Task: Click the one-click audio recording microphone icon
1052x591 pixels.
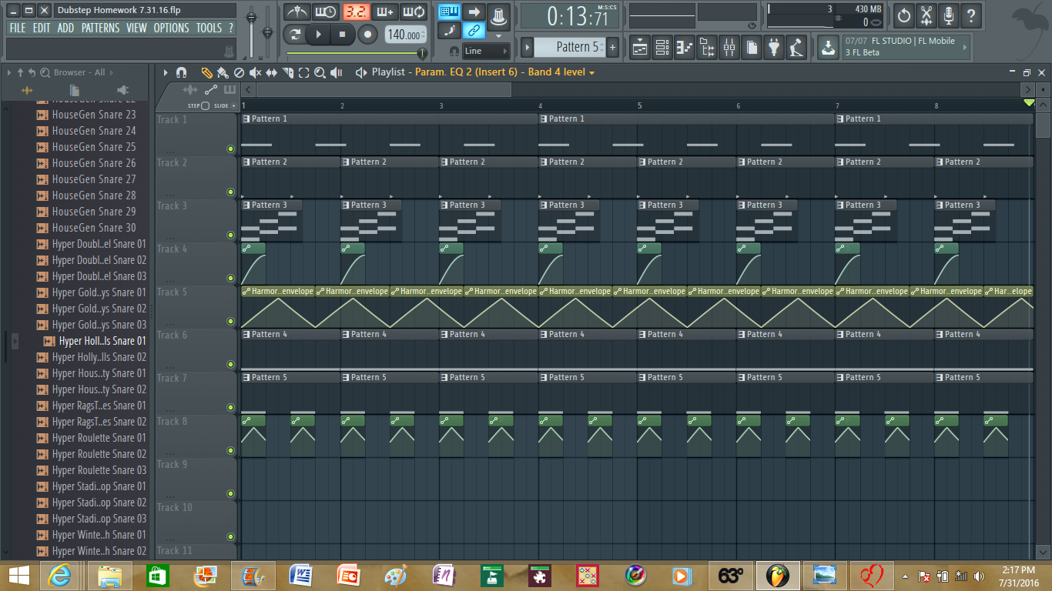Action: (949, 15)
